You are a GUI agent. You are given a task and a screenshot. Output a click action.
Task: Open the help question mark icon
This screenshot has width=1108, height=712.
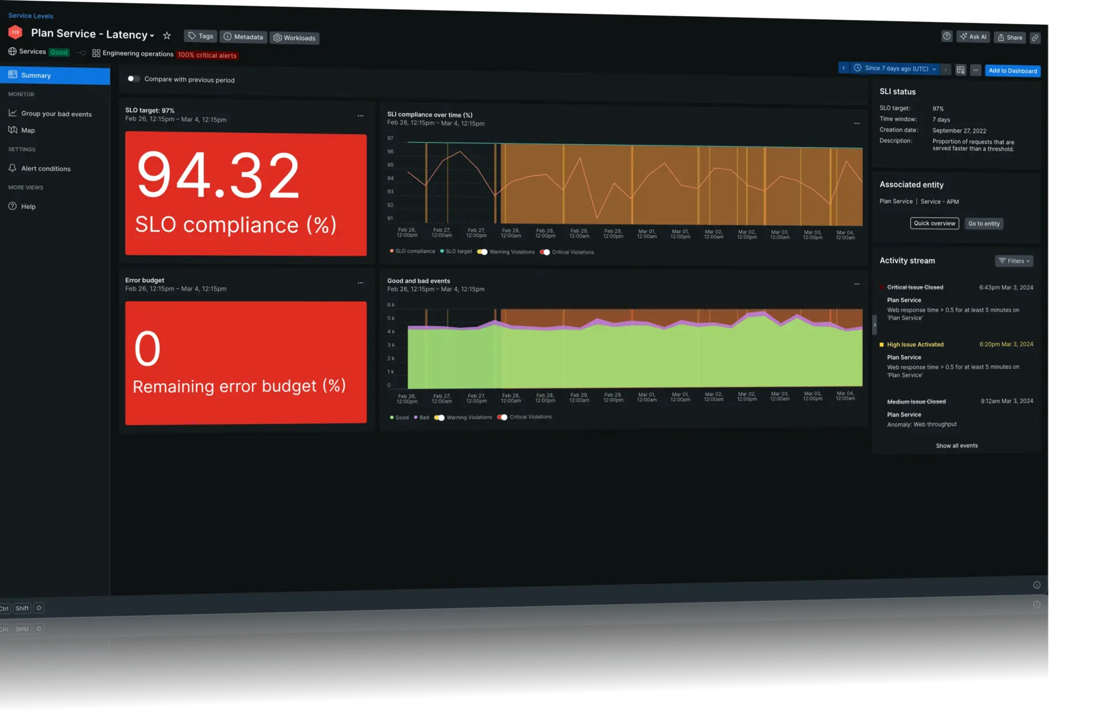pos(946,36)
